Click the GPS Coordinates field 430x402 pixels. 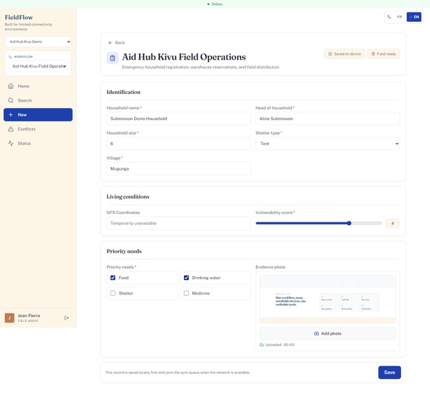178,223
